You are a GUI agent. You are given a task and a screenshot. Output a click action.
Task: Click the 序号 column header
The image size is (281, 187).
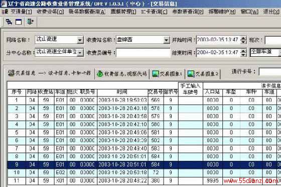(x=17, y=92)
